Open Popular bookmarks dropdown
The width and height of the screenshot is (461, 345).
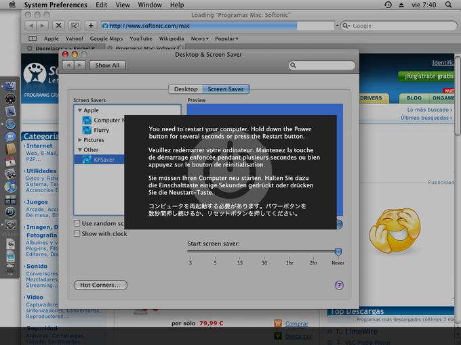coord(226,39)
